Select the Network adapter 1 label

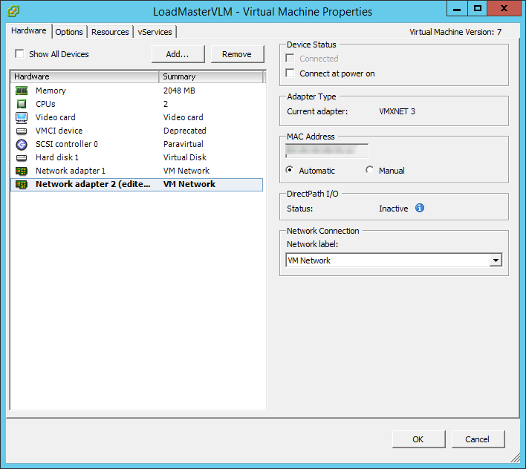(71, 171)
